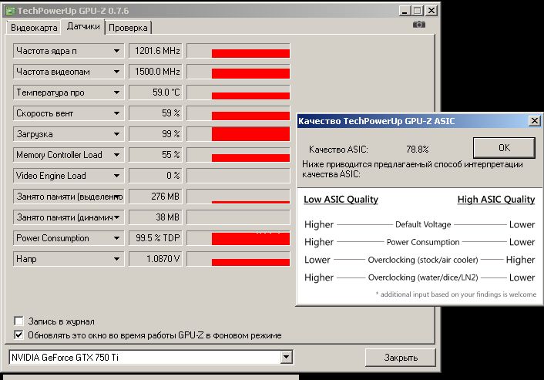The height and width of the screenshot is (380, 544).
Task: Click the 99 % GPU load value
Action: 156,134
